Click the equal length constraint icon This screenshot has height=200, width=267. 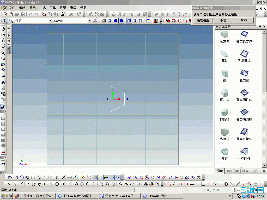click(x=221, y=184)
